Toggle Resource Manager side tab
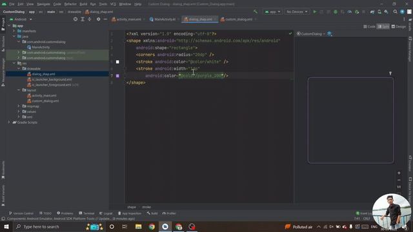The width and height of the screenshot is (413, 232). [3, 72]
